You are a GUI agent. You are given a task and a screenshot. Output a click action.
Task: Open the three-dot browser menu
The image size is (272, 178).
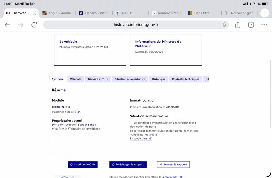[x=264, y=25]
